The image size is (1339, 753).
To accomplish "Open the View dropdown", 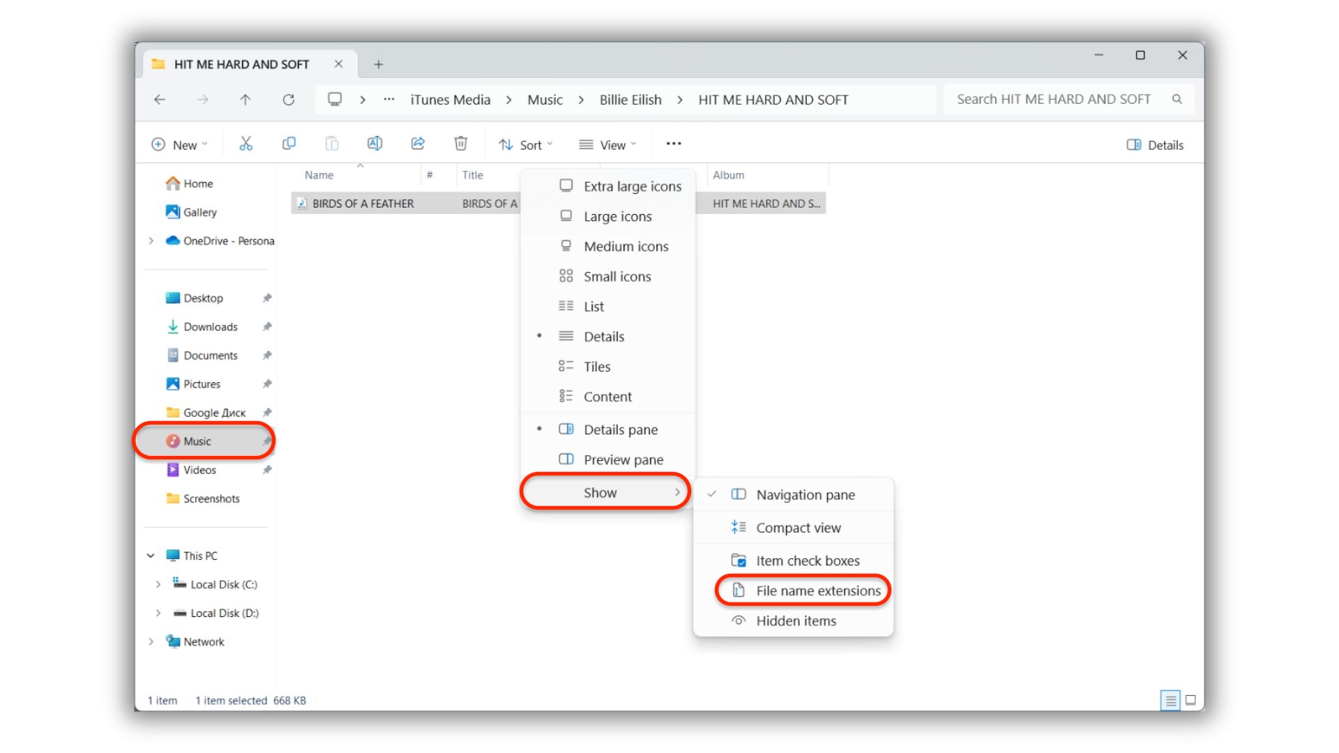I will (607, 144).
